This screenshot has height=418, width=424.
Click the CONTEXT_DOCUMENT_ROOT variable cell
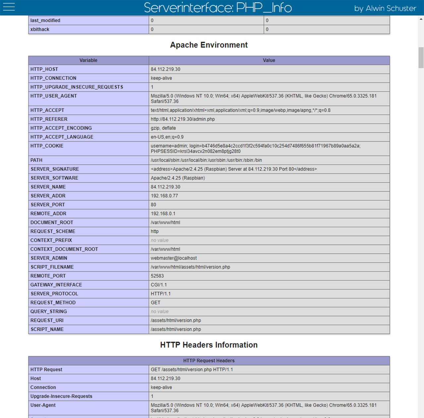coord(88,249)
